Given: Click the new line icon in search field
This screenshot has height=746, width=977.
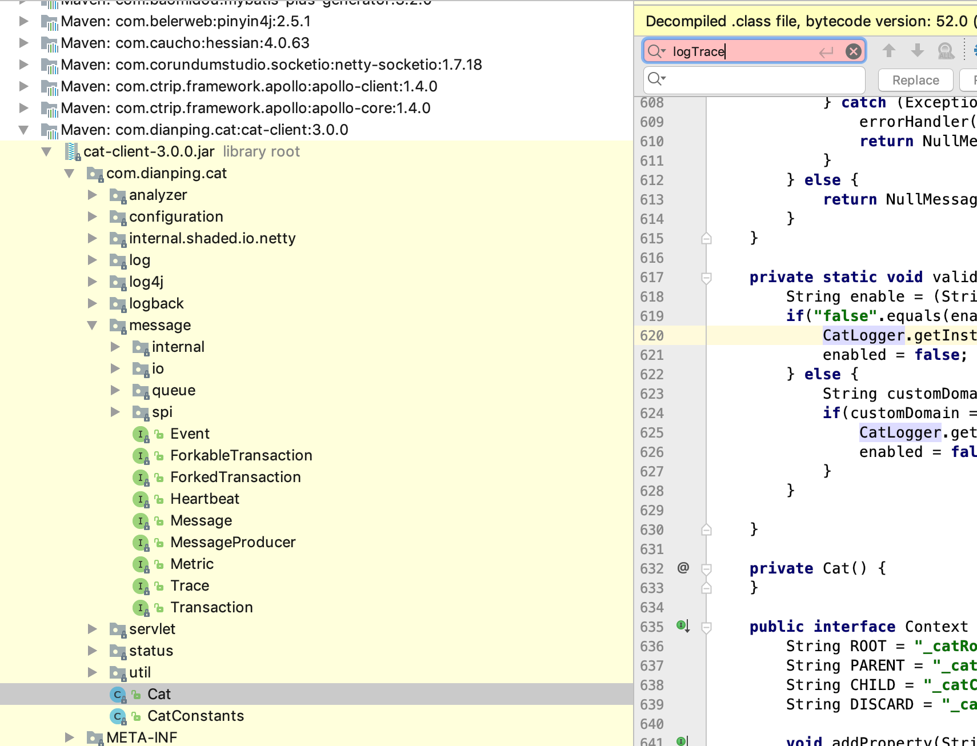Looking at the screenshot, I should [x=826, y=52].
